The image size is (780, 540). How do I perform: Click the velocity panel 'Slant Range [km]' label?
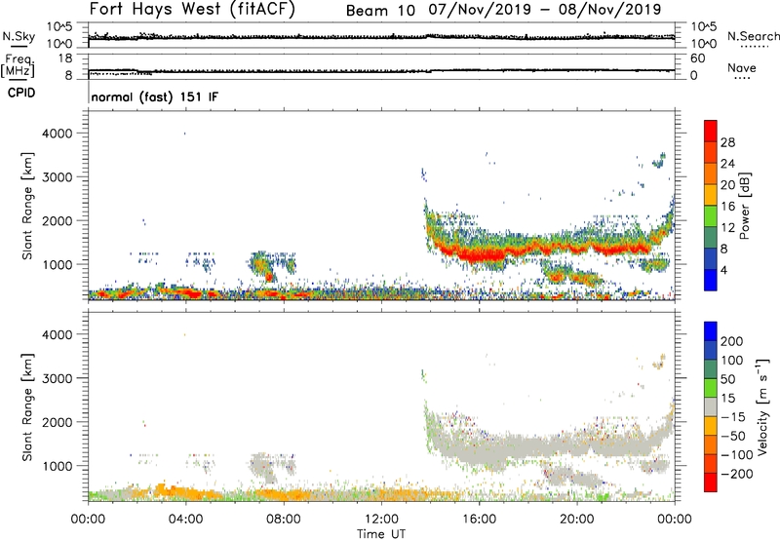[27, 407]
